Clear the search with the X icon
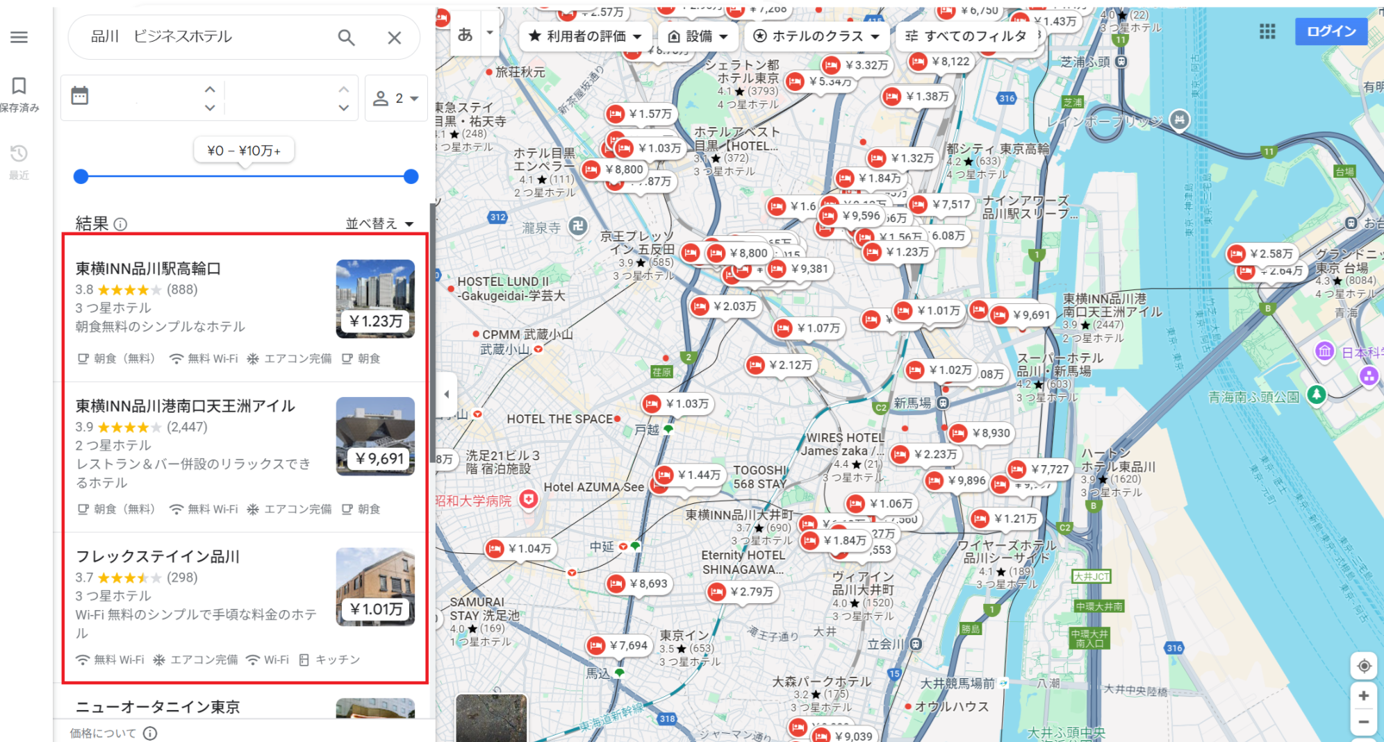The height and width of the screenshot is (742, 1384). pos(394,37)
